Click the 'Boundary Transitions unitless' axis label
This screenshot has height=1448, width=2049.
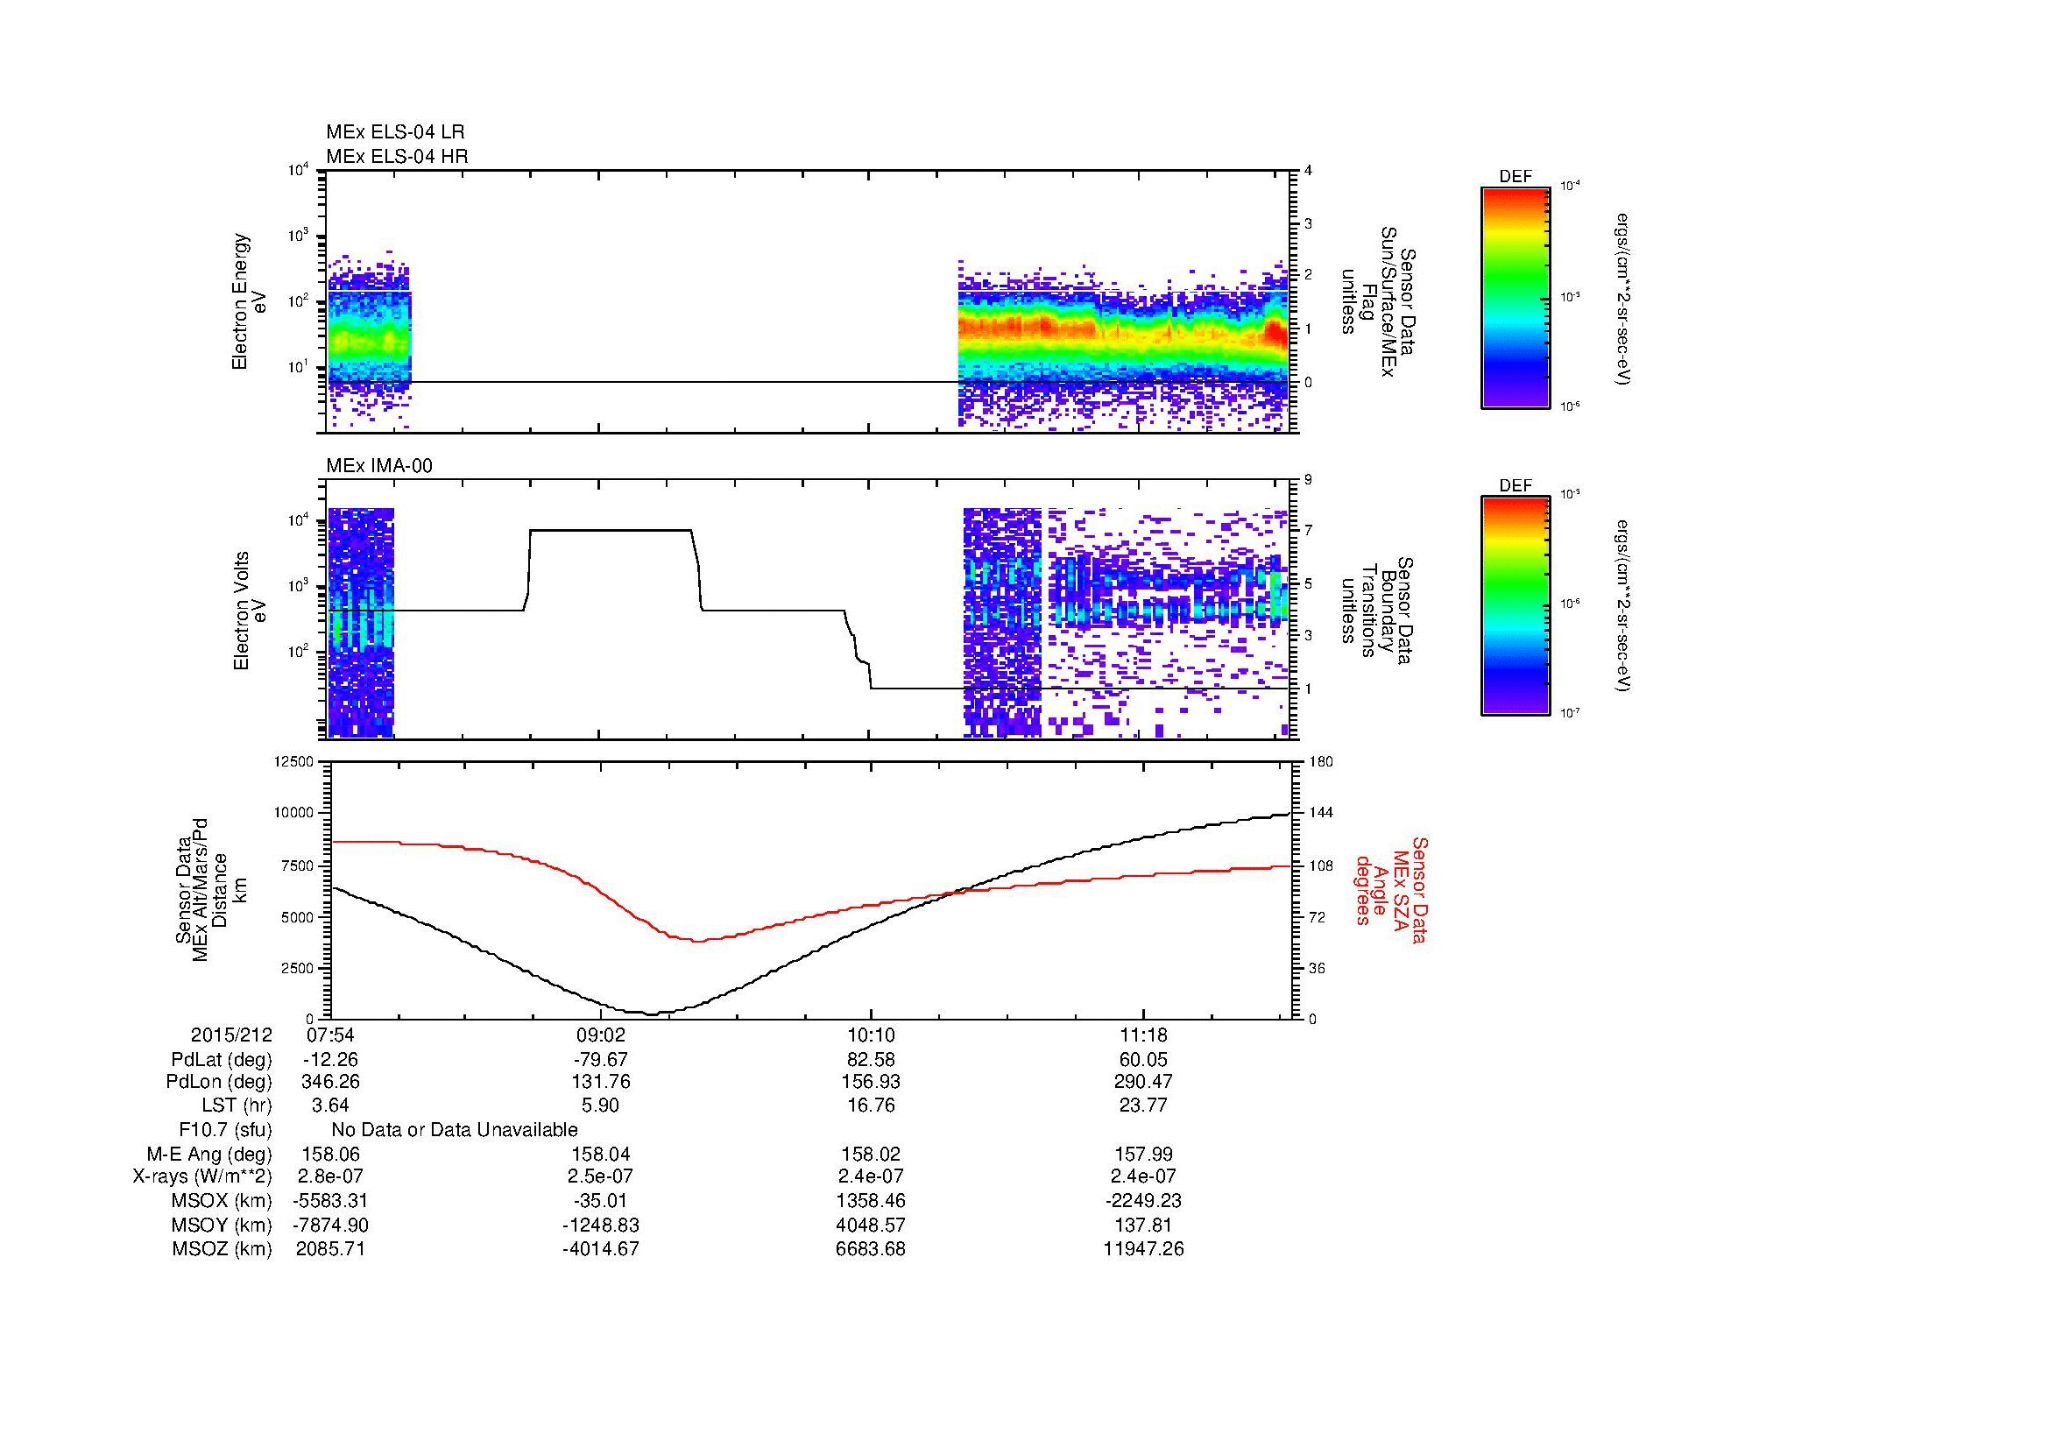click(x=1376, y=611)
